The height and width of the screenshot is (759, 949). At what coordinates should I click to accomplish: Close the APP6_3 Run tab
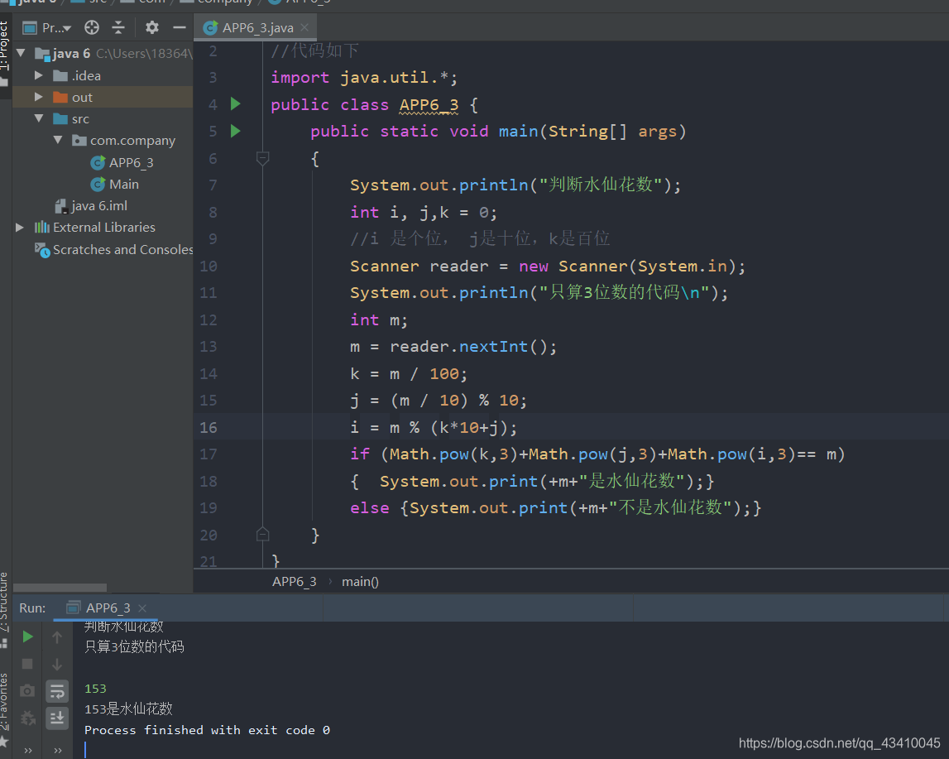pos(142,608)
